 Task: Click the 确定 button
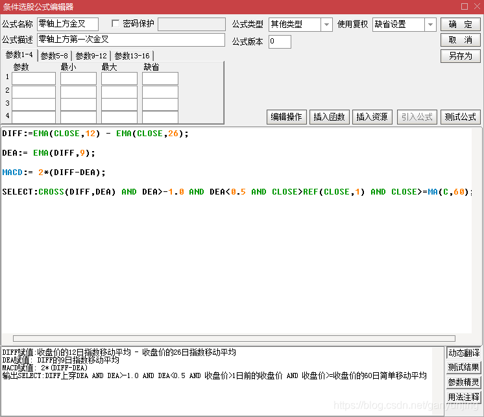[x=461, y=25]
